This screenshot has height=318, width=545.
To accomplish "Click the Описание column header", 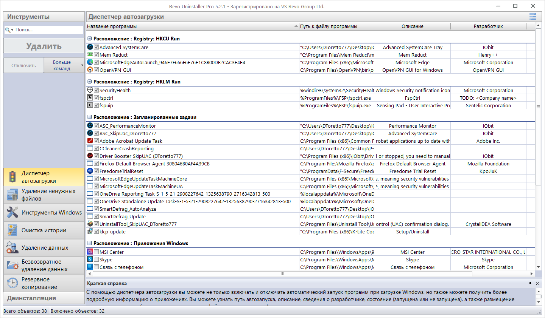I will tap(413, 26).
